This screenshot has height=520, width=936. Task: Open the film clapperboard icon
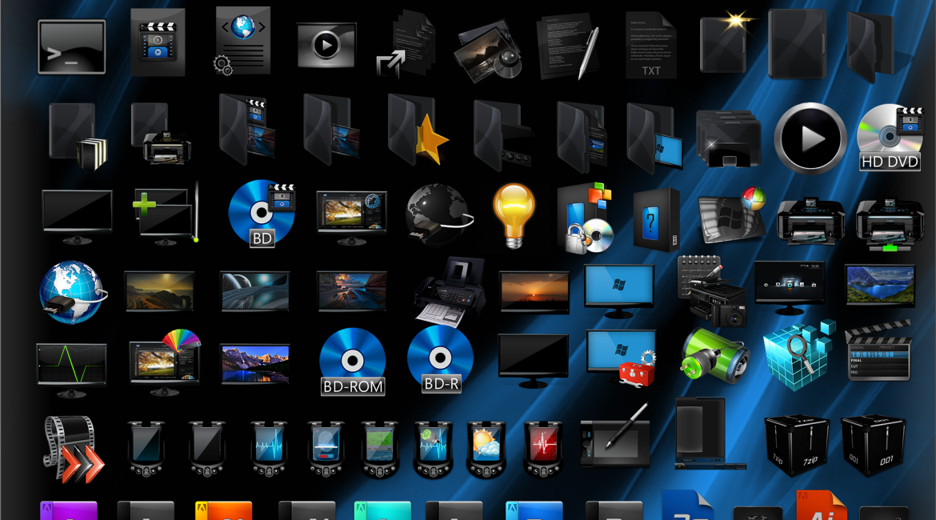click(x=878, y=350)
